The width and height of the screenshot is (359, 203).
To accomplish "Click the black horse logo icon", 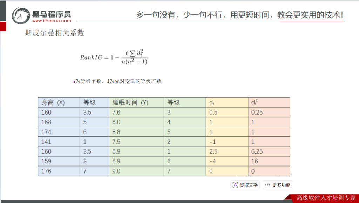I will 21,15.
